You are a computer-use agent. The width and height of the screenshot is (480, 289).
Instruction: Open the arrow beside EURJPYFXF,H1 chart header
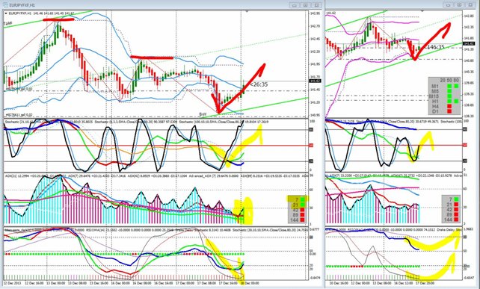pyautogui.click(x=6, y=13)
